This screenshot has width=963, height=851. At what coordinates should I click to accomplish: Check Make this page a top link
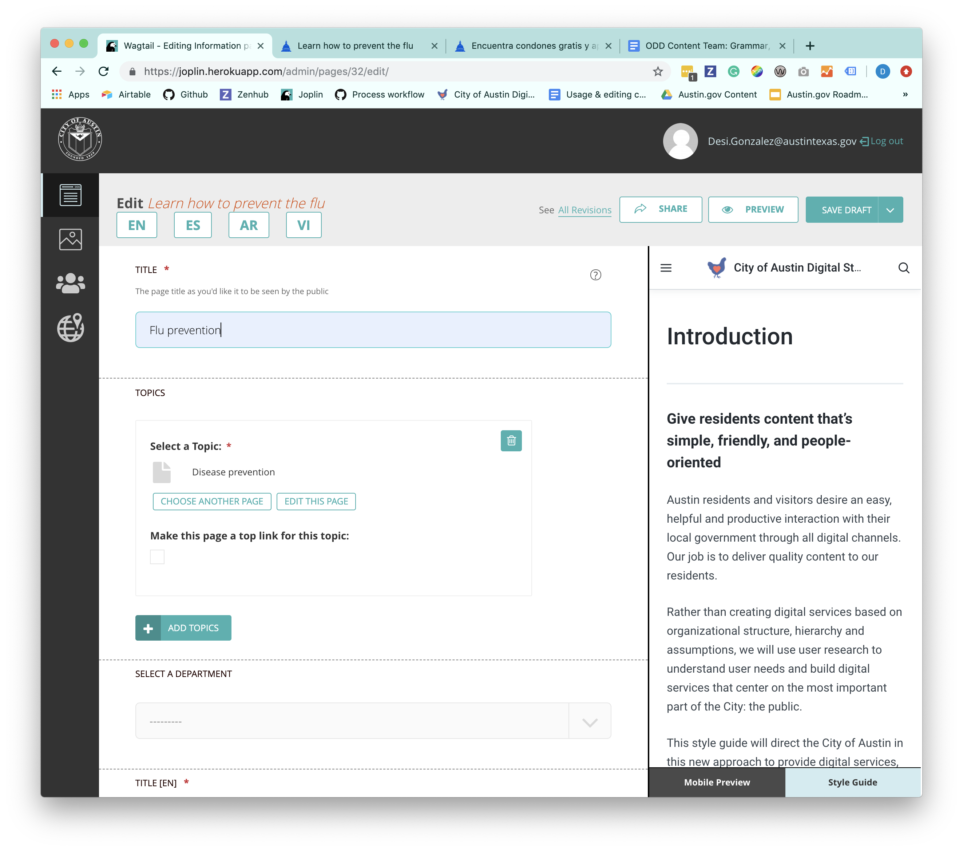157,557
